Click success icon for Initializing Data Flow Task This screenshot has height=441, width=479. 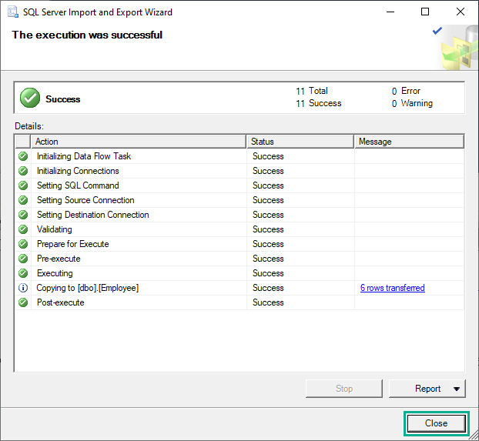23,156
